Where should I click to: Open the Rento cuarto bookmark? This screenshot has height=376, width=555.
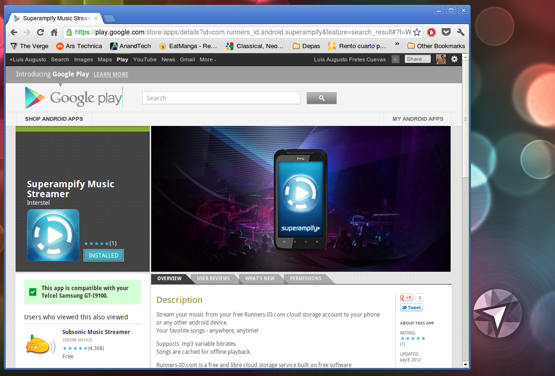(x=357, y=46)
